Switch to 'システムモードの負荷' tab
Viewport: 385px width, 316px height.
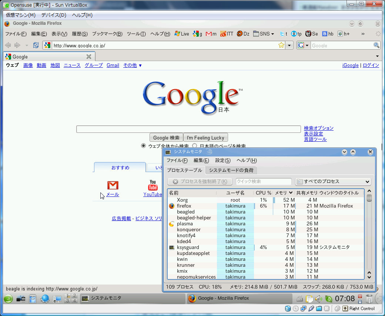[231, 170]
